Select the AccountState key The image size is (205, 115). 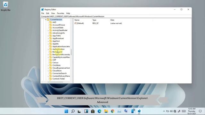tap(58, 28)
